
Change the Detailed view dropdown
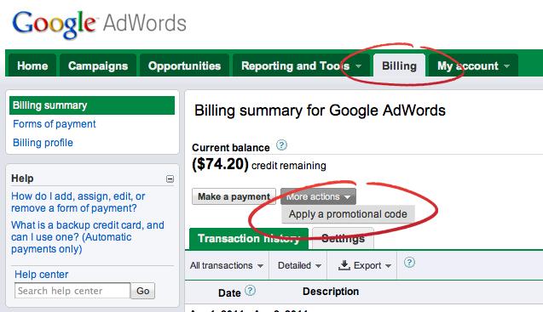[x=299, y=265]
